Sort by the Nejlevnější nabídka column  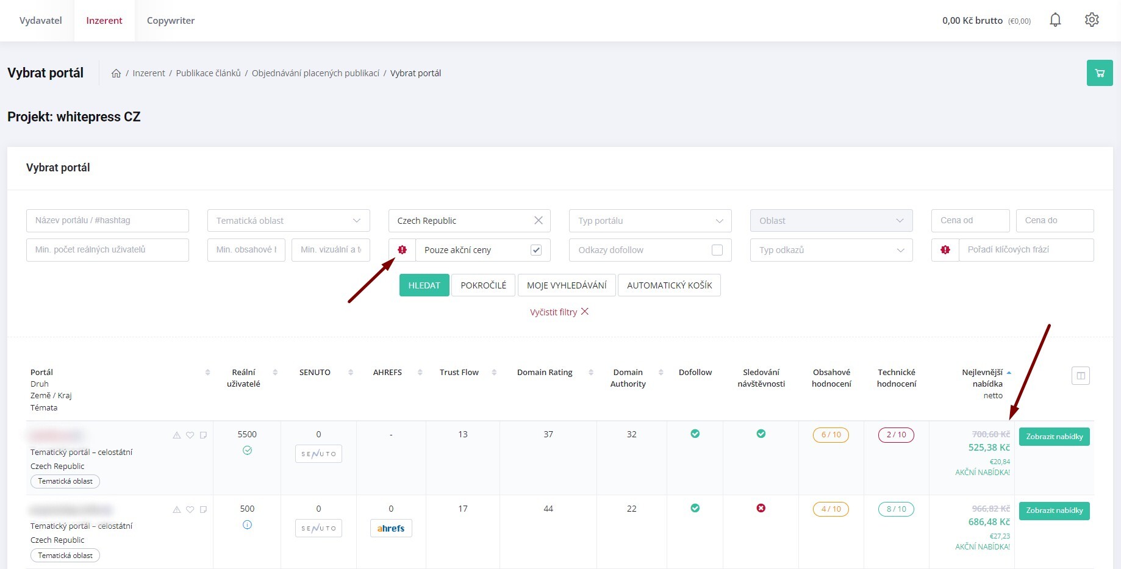click(x=1009, y=372)
